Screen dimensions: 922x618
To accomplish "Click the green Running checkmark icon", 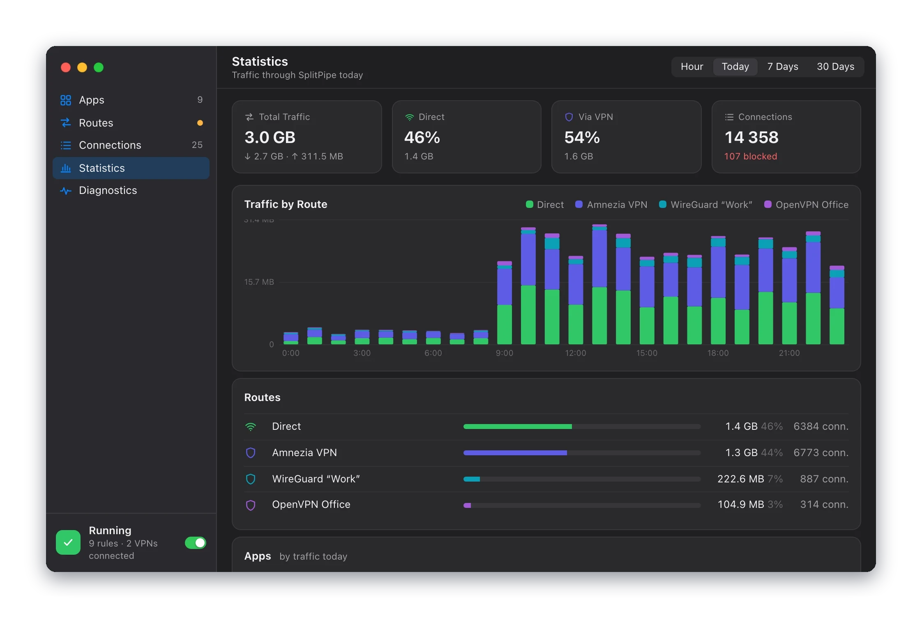I will click(x=68, y=542).
